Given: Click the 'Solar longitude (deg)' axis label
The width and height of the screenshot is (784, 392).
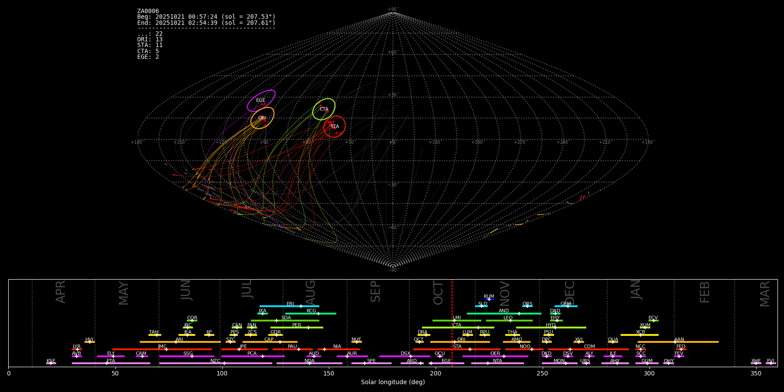Looking at the screenshot, I should coord(393,382).
